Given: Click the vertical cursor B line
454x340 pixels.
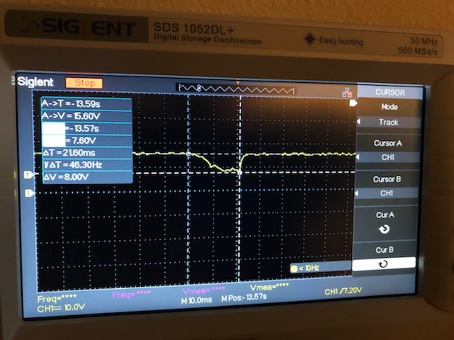Looking at the screenshot, I should [240, 188].
